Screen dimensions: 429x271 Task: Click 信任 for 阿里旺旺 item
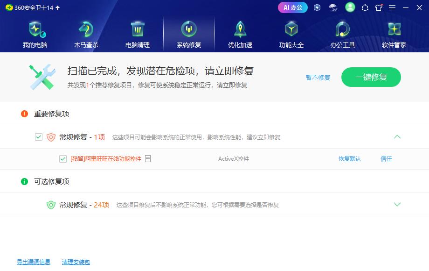tap(386, 159)
